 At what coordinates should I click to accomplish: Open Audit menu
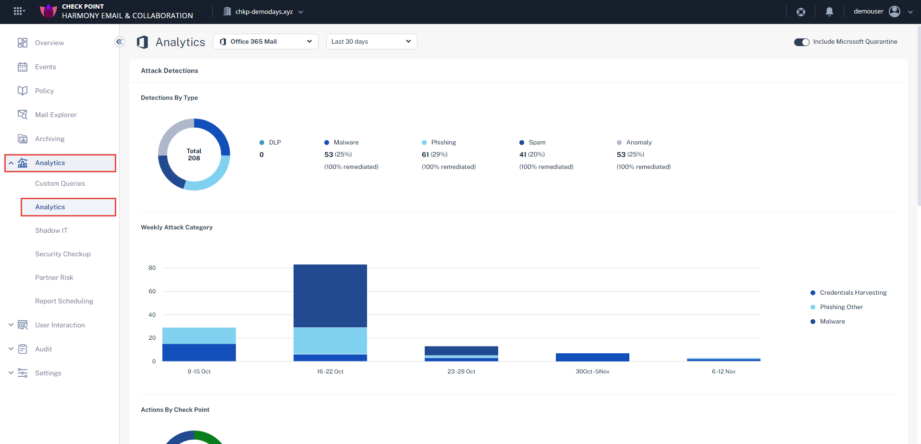pyautogui.click(x=43, y=349)
